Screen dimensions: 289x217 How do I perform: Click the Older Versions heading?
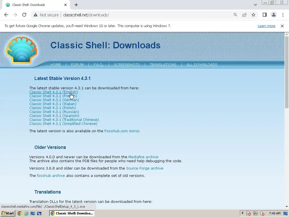(50, 147)
